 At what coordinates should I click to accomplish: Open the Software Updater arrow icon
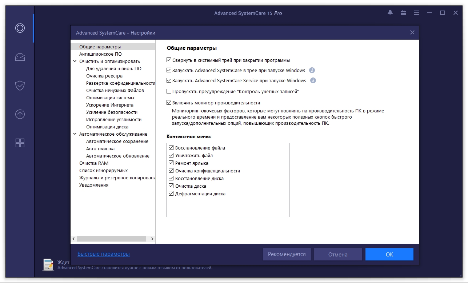[20, 114]
